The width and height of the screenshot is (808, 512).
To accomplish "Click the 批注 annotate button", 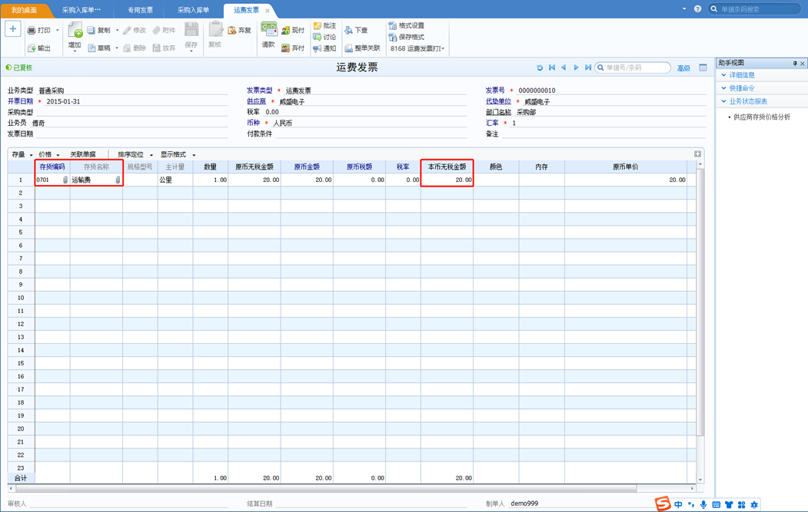I will (x=324, y=25).
